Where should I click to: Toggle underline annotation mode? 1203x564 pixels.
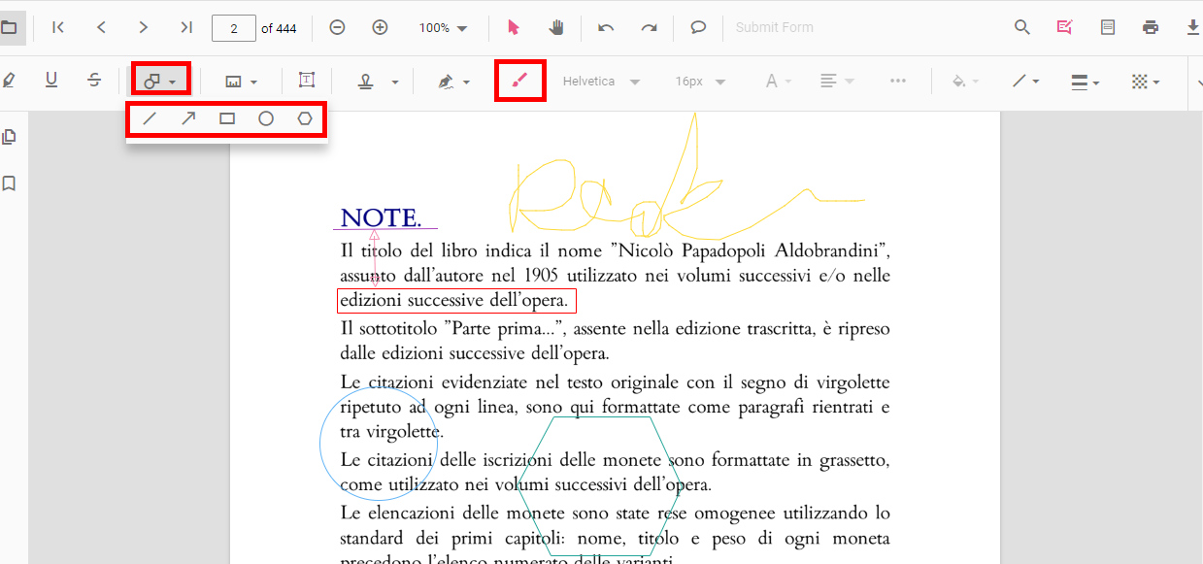pyautogui.click(x=50, y=80)
